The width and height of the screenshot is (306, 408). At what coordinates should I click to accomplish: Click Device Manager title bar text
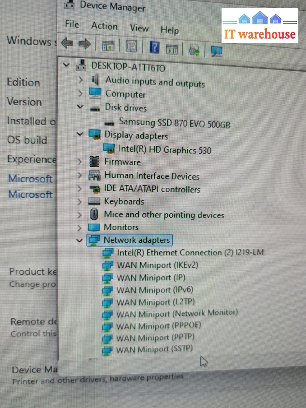(x=113, y=6)
